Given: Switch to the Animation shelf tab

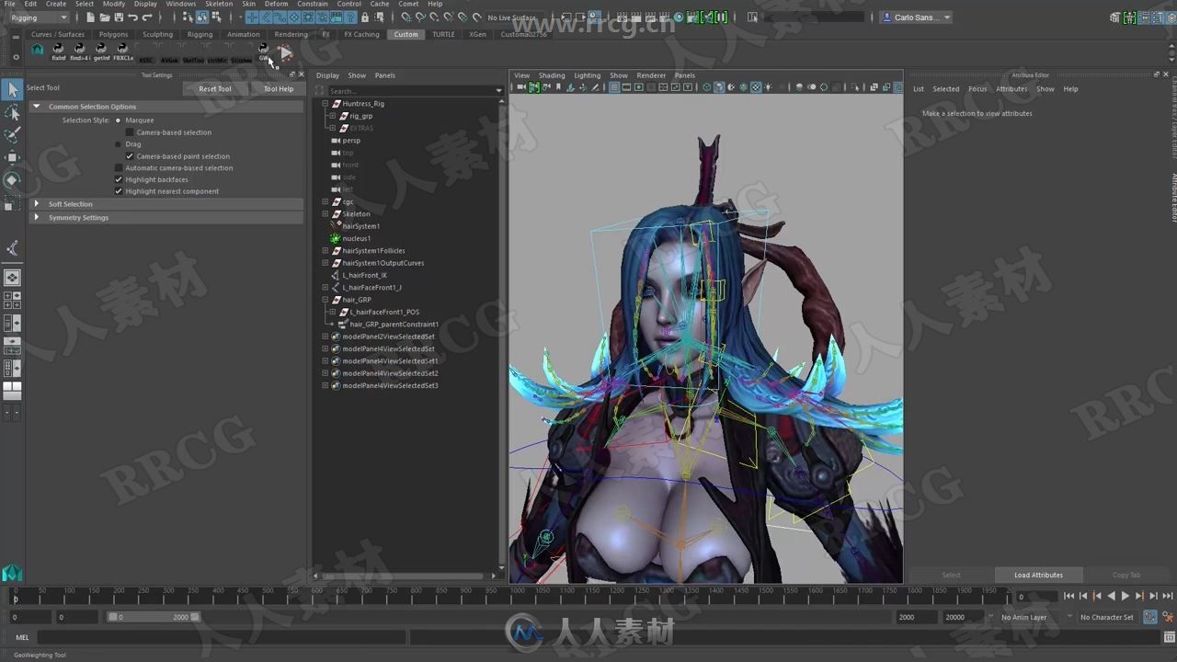Looking at the screenshot, I should (x=244, y=34).
